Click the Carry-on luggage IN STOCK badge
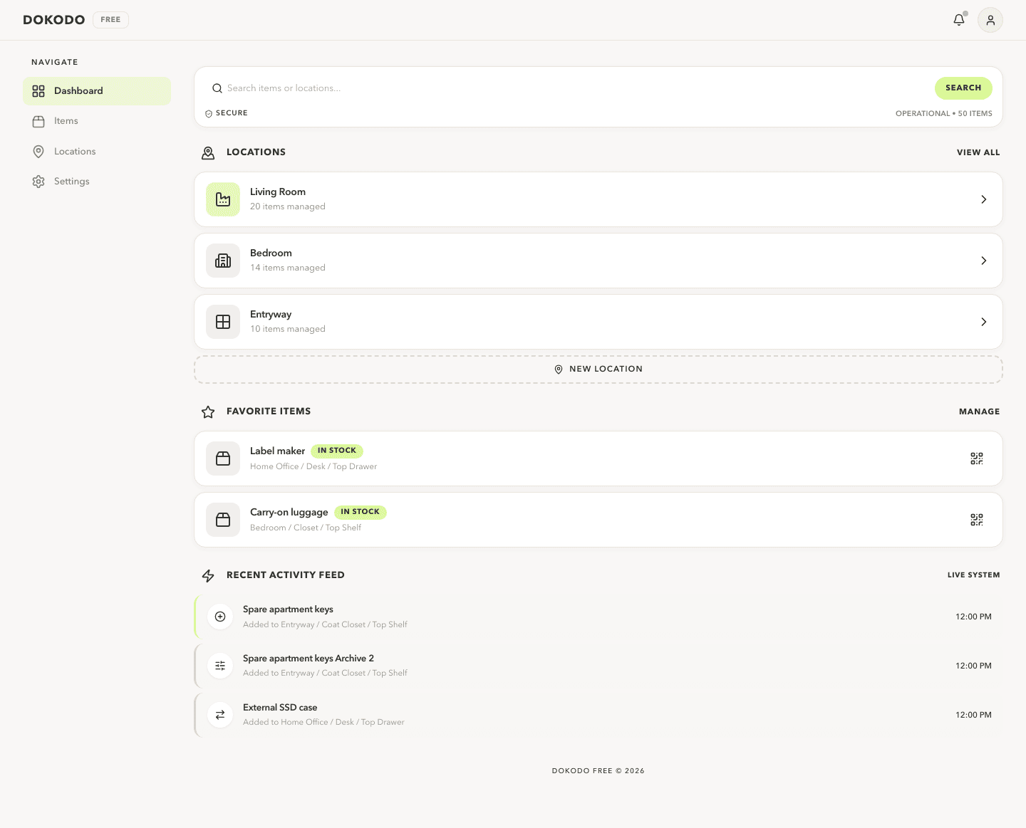The image size is (1026, 828). click(360, 512)
